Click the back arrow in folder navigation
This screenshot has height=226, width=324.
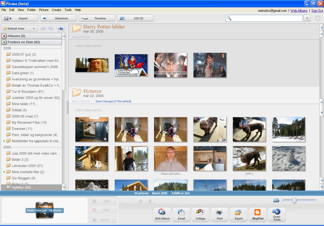43,28
